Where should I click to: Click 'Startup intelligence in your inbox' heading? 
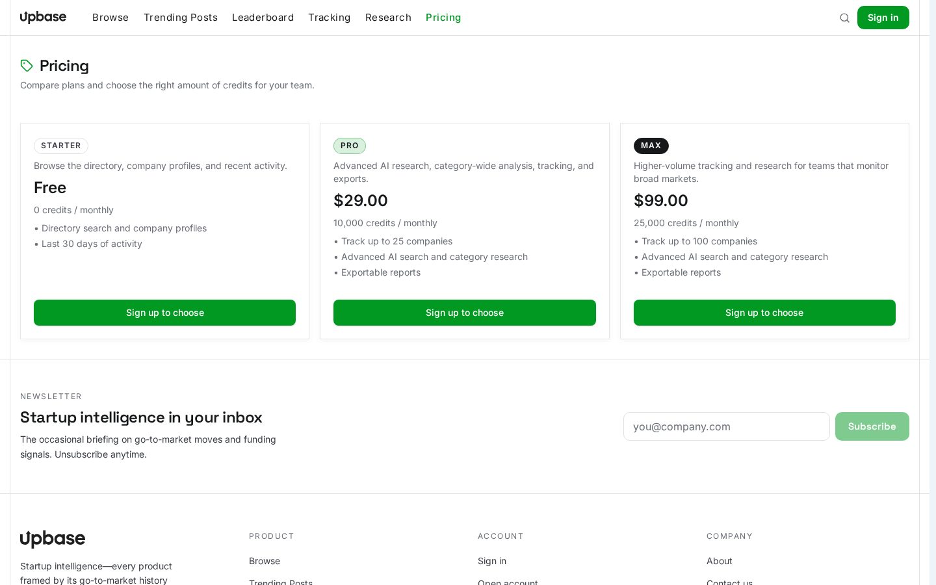(141, 417)
